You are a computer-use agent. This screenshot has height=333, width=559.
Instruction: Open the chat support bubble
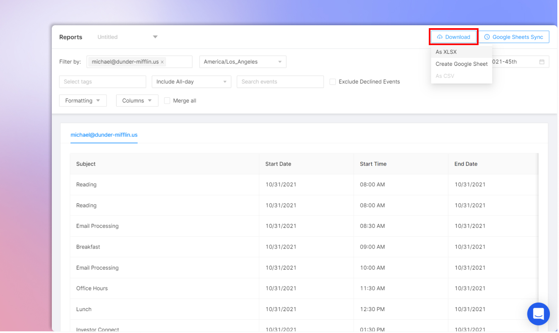click(x=538, y=314)
